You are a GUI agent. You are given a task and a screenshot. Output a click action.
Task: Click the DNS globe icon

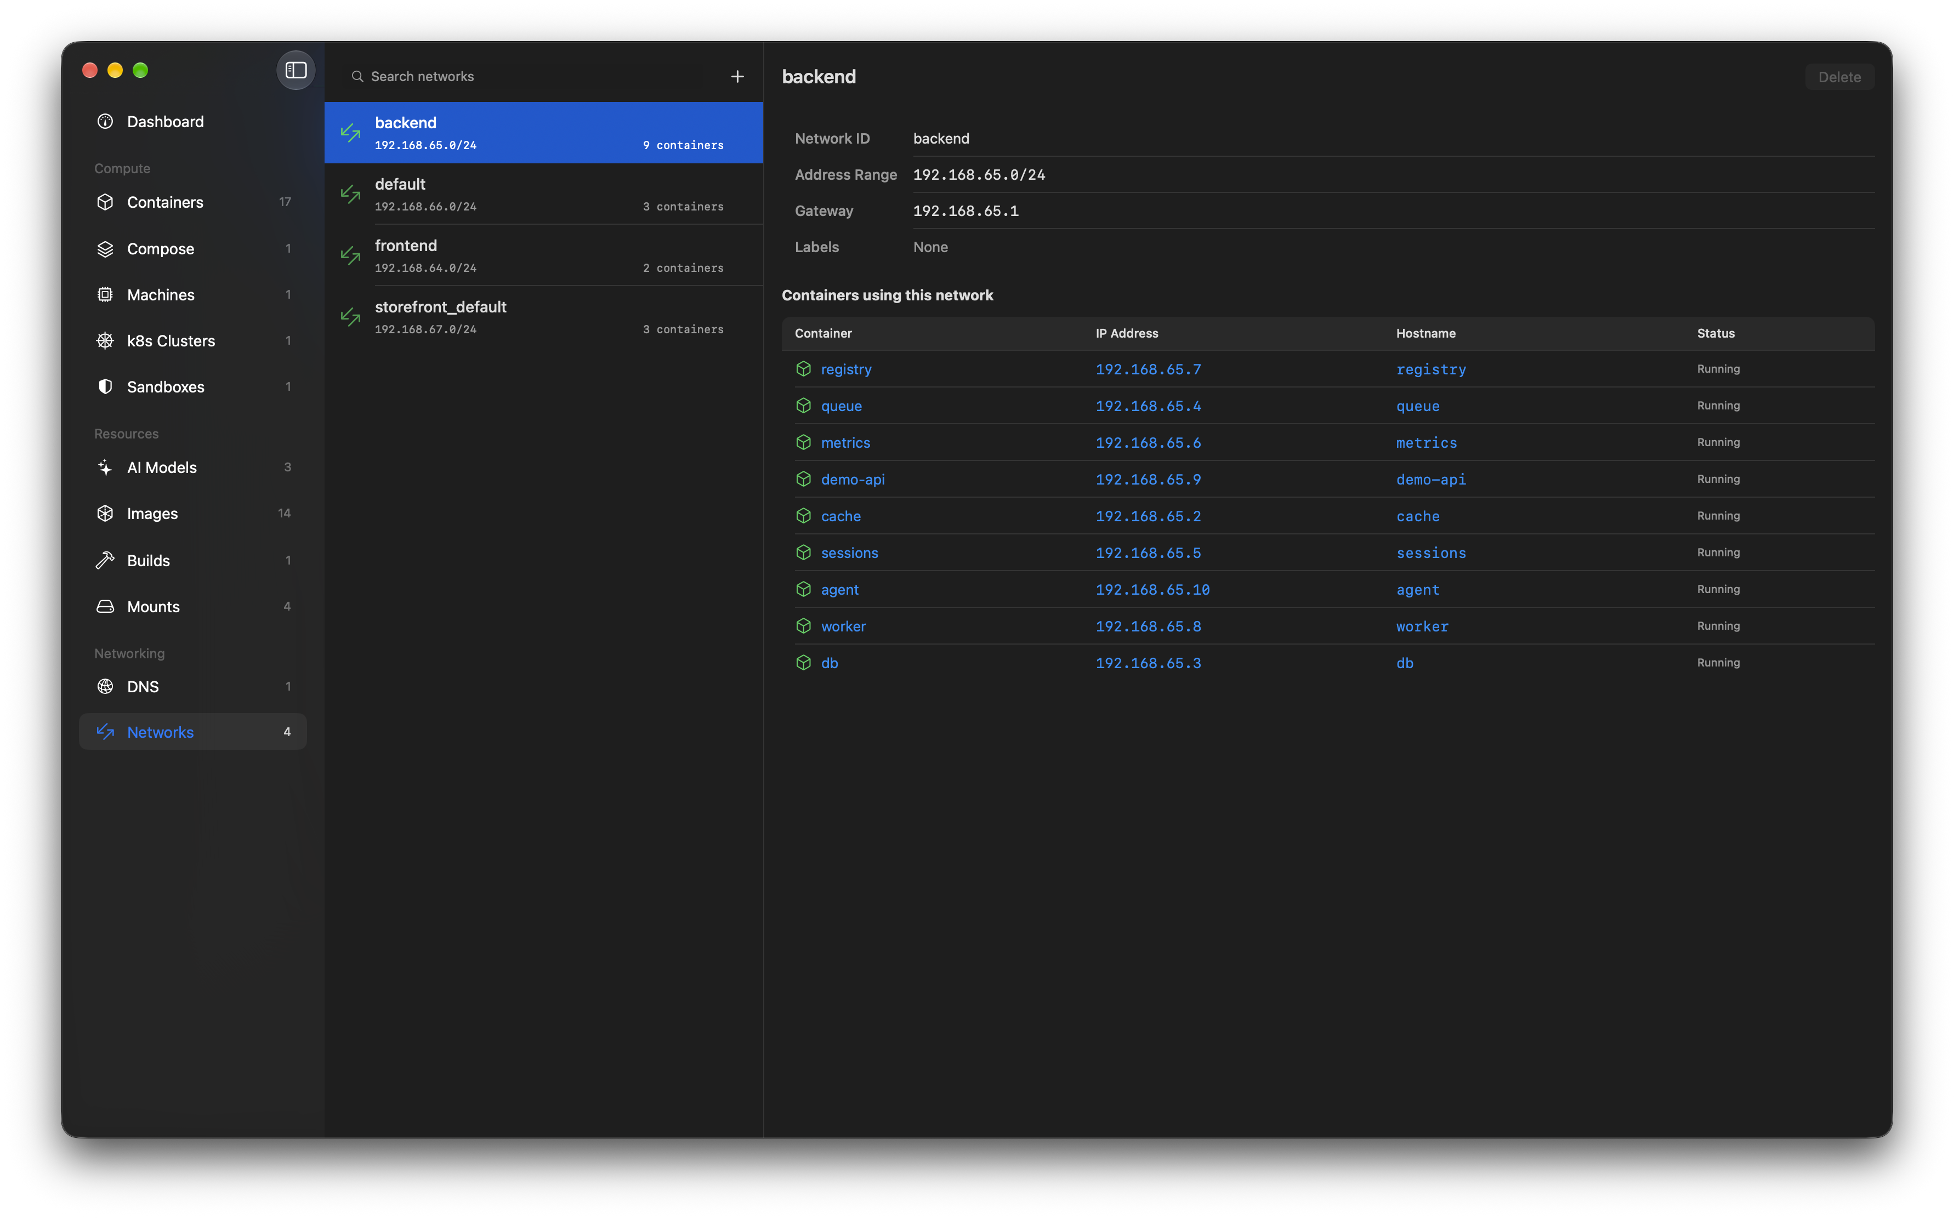pyautogui.click(x=106, y=687)
